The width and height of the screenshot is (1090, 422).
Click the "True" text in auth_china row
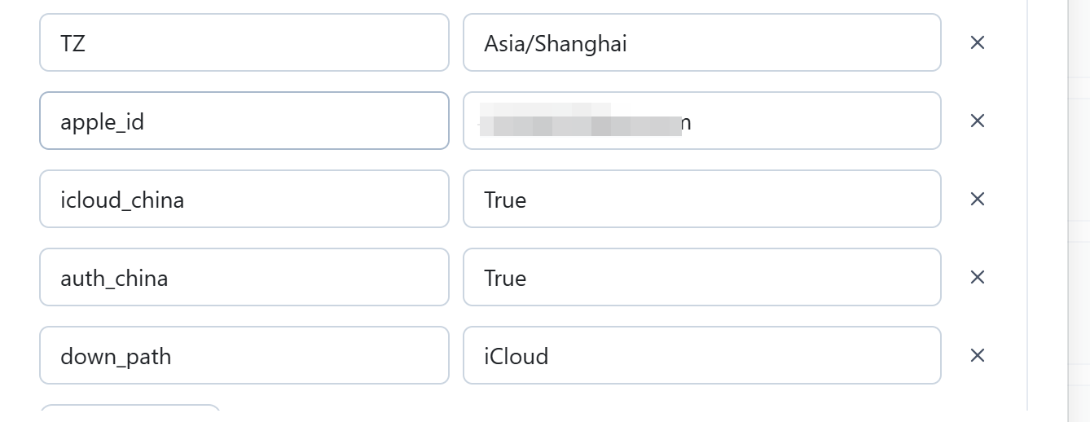(505, 278)
